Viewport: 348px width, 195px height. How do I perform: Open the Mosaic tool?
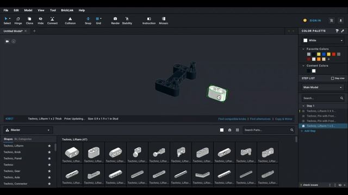click(x=163, y=21)
